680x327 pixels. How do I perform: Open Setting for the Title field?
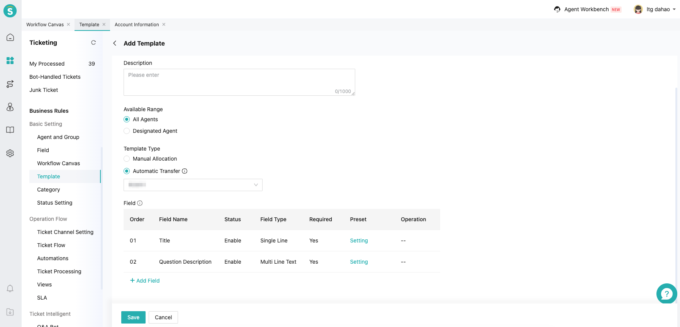(359, 241)
